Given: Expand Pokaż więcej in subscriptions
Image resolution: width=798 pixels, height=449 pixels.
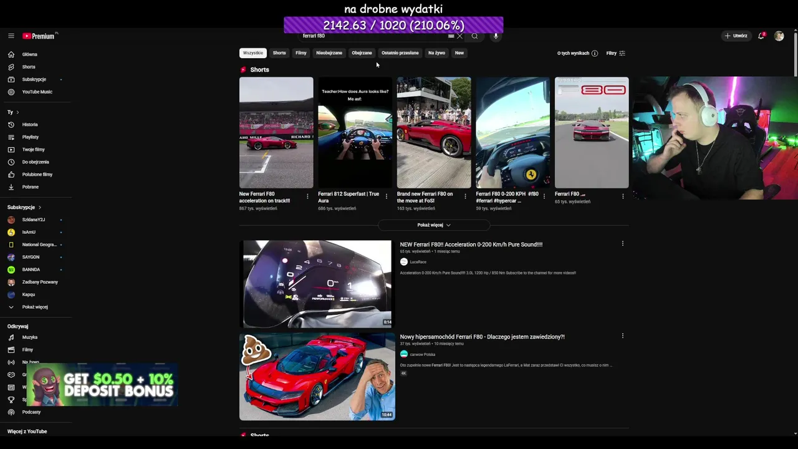Looking at the screenshot, I should (36, 307).
